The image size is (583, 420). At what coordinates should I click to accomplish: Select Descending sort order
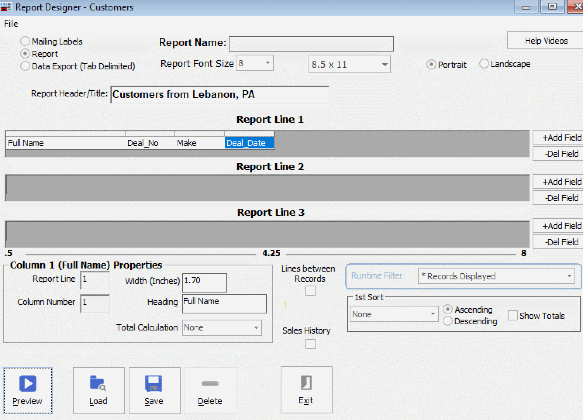pyautogui.click(x=448, y=321)
